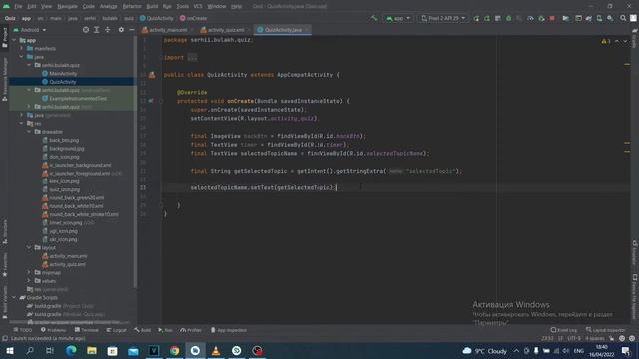Click the 9°C Cloudy weather widget in the taskbar
The height and width of the screenshot is (359, 639).
[x=485, y=350]
